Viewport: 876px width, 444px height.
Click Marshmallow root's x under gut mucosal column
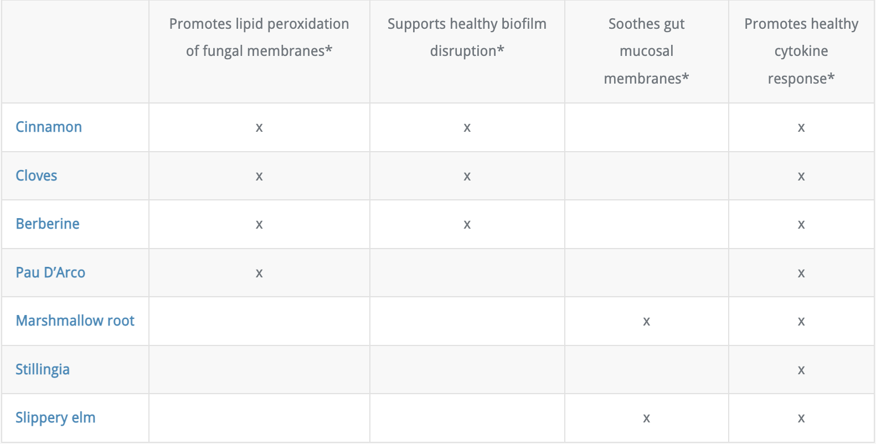(x=646, y=322)
